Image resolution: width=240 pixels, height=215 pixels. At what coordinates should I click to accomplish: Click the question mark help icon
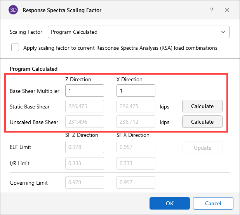212,10
